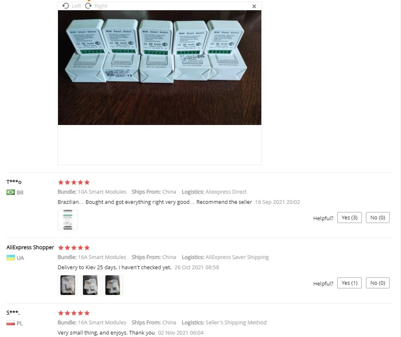Screen dimensions: 401x337
Task: Click Yes (1) on AliExpress Shopper's review
Action: 349,283
